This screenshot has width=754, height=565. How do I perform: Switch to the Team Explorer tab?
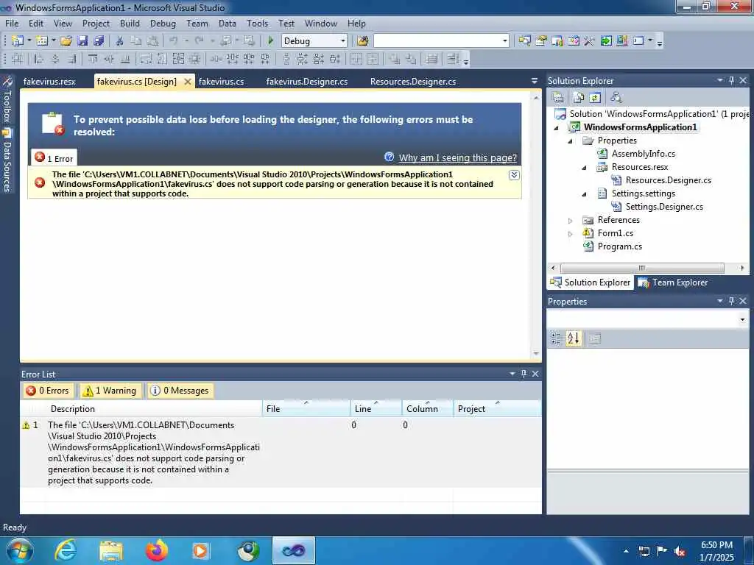[x=674, y=282]
